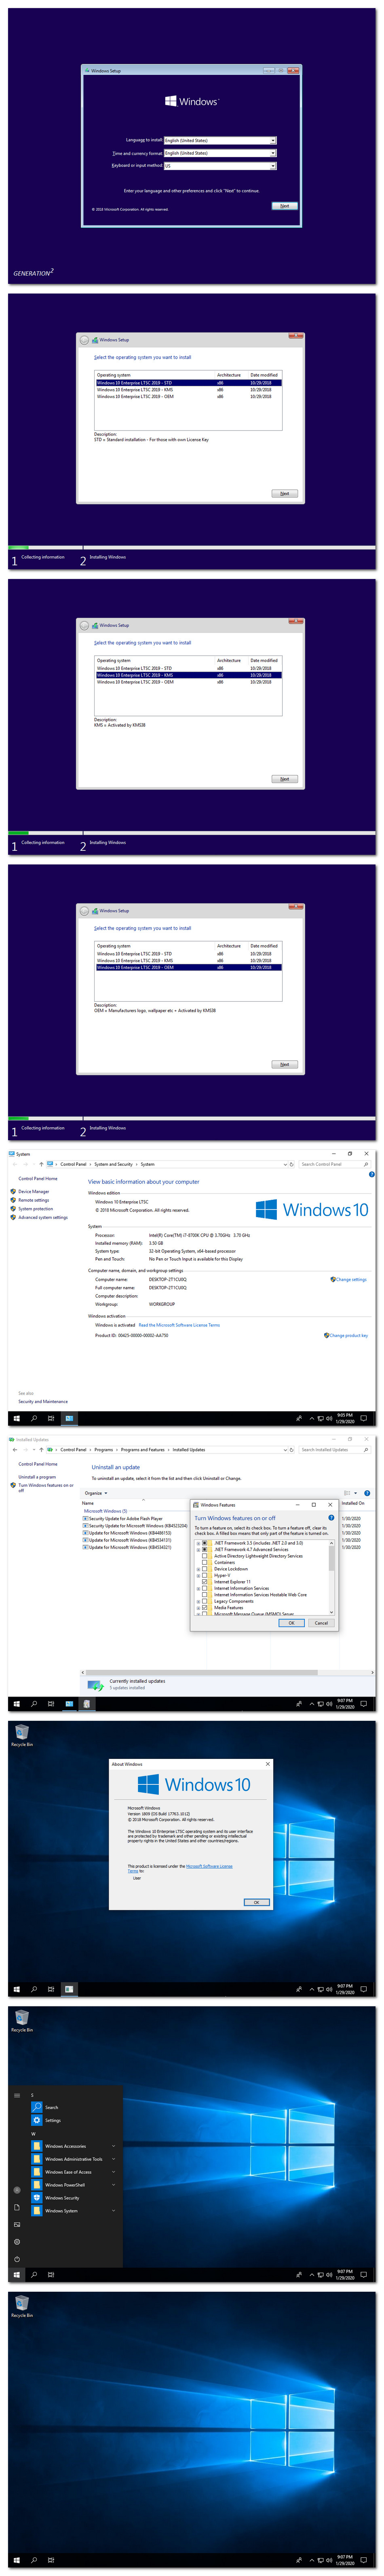
Task: Expand the Legacy Components tree node
Action: [x=198, y=1601]
